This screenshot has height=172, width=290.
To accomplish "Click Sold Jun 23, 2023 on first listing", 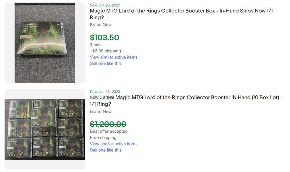I will (105, 5).
